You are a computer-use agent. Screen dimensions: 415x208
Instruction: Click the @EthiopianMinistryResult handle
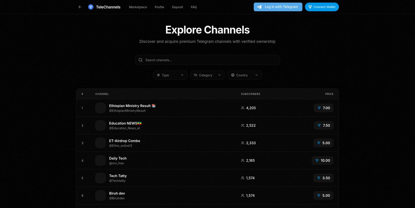(127, 111)
